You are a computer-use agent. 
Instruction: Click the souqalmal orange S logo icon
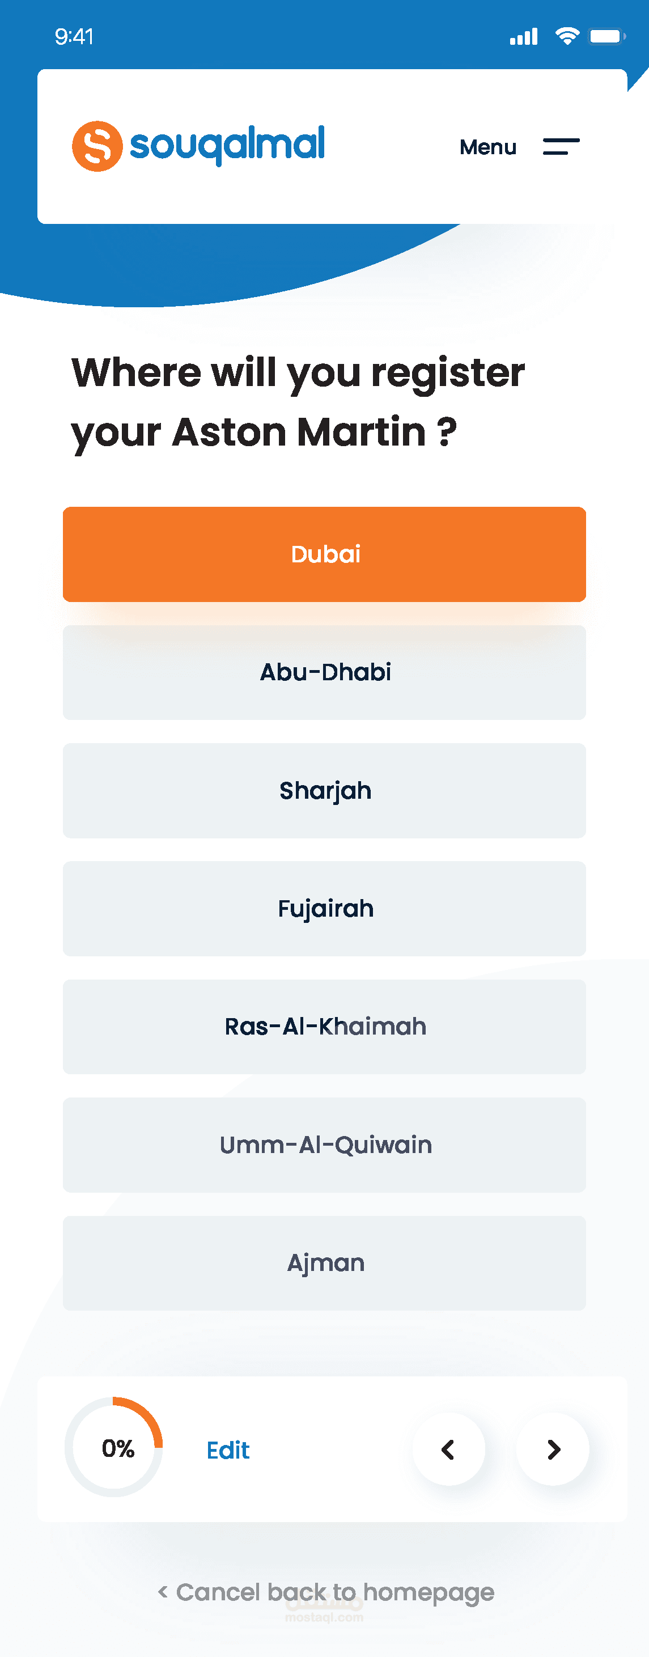pos(97,146)
